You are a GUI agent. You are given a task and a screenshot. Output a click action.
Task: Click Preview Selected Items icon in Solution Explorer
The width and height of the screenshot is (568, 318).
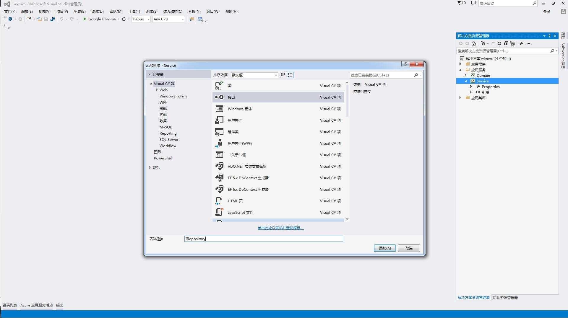[528, 43]
